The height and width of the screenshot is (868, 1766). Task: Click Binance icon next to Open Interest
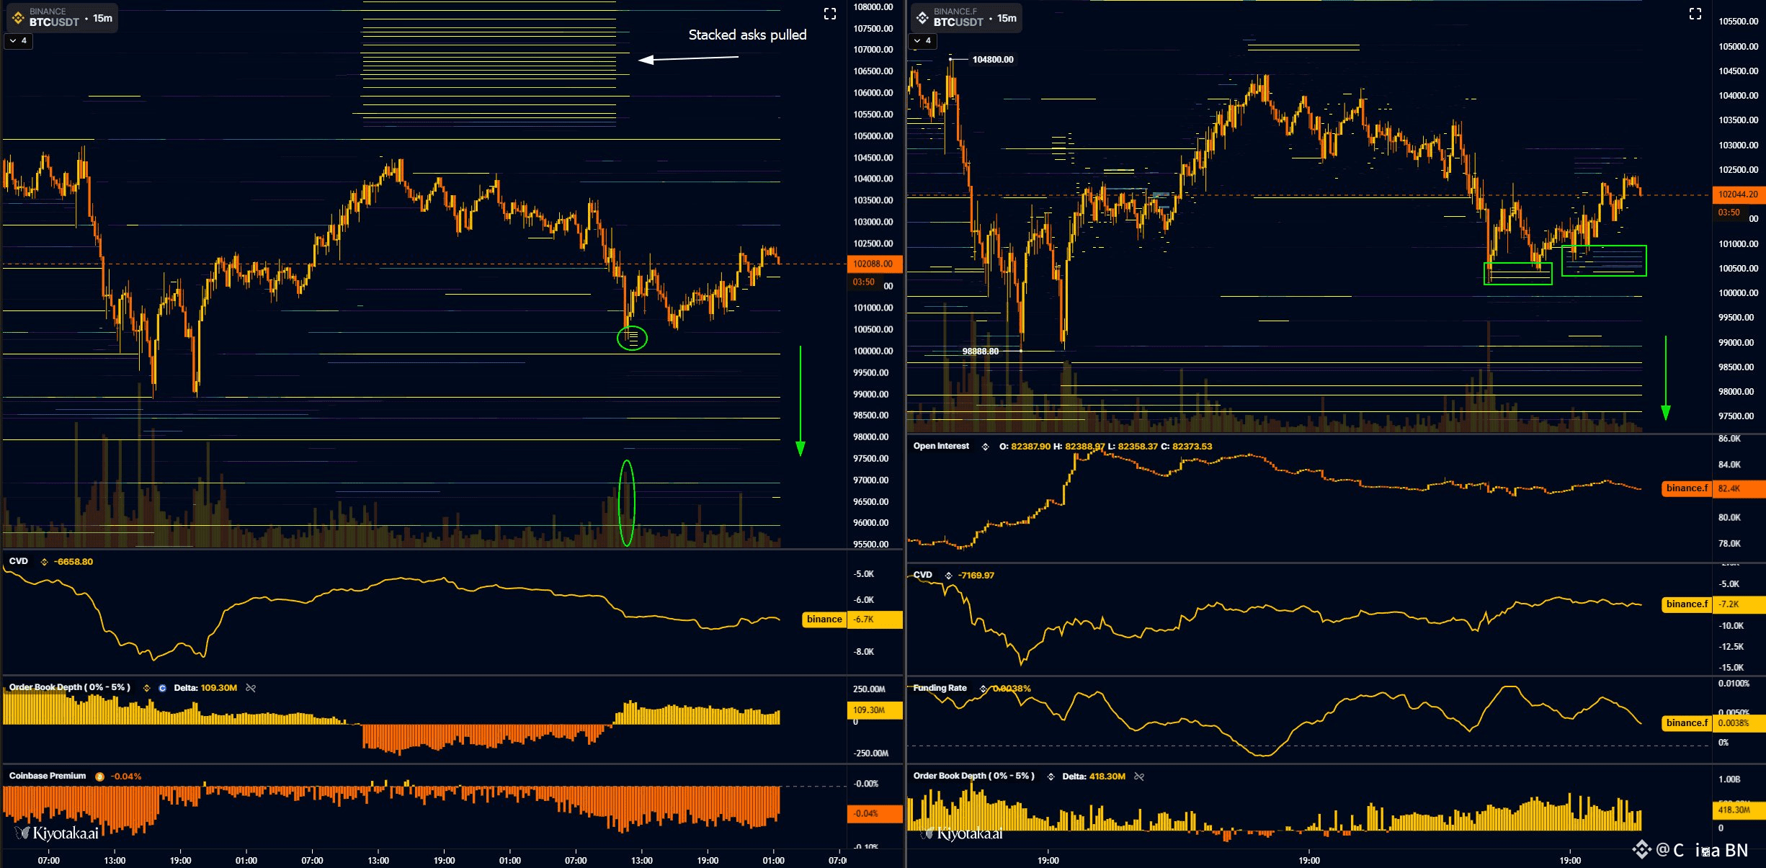pos(985,447)
